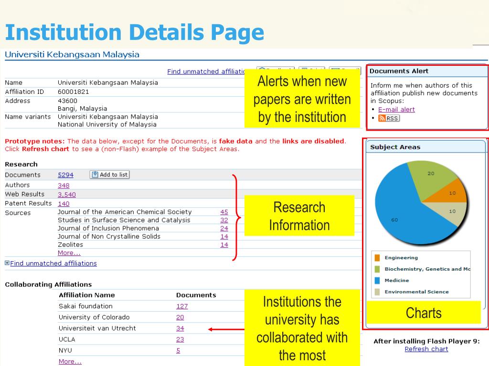
Task: Select the Engineering legend label
Action: [x=401, y=258]
